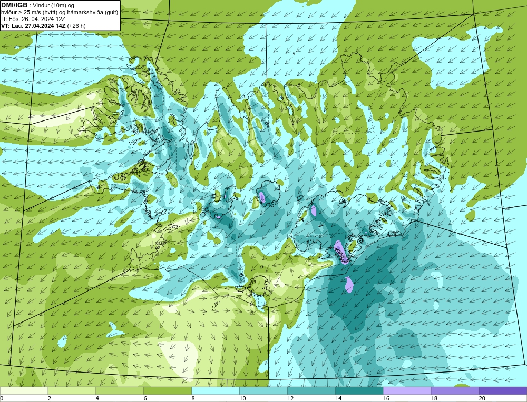Click the 2–4 m/s light green legend swatch
This screenshot has height=402, width=527.
(x=72, y=390)
